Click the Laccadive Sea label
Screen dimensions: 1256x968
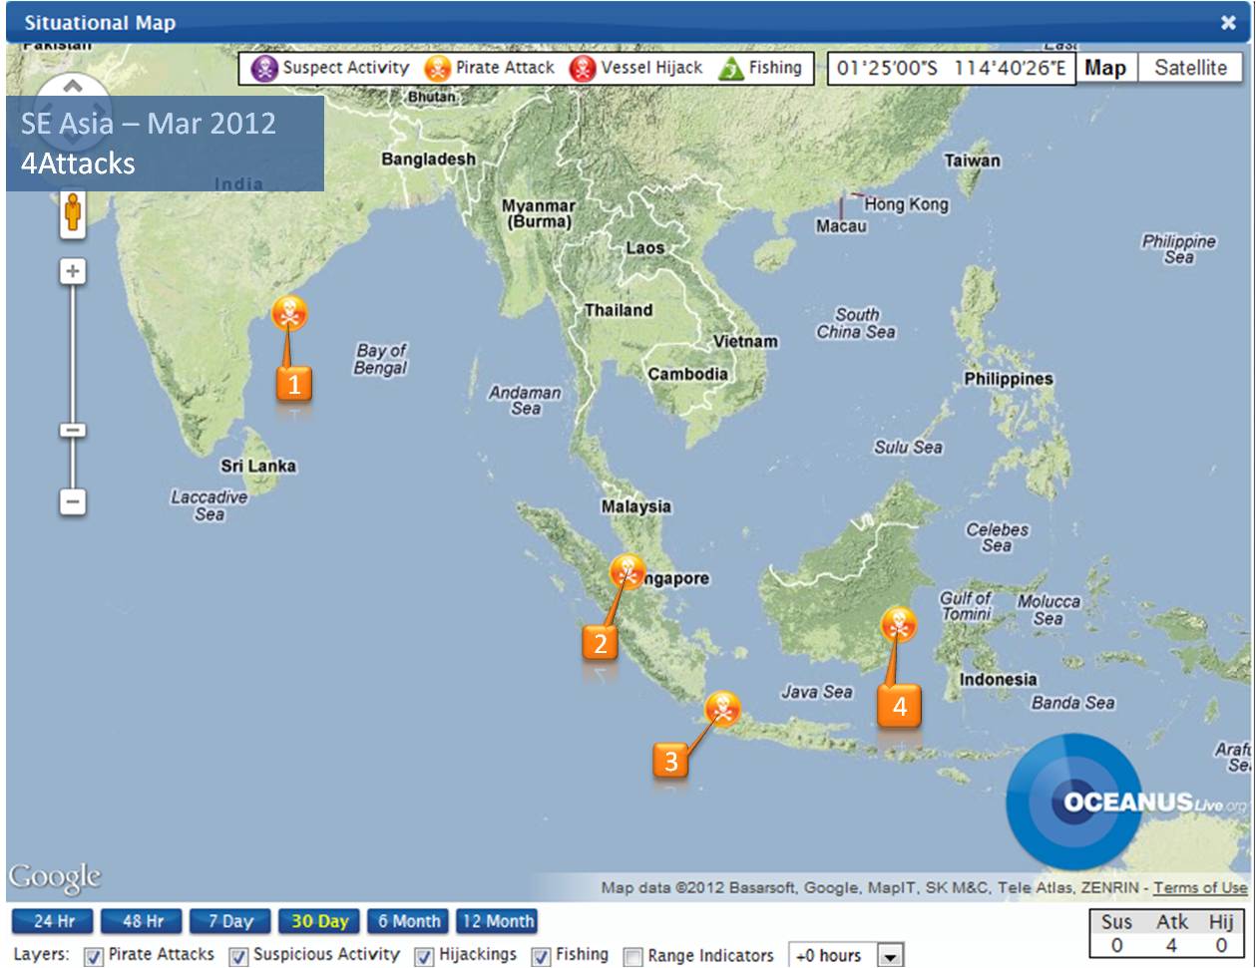click(x=209, y=505)
